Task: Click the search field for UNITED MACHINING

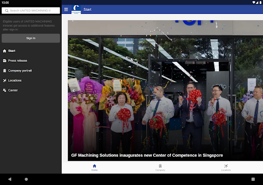Action: 31,10
